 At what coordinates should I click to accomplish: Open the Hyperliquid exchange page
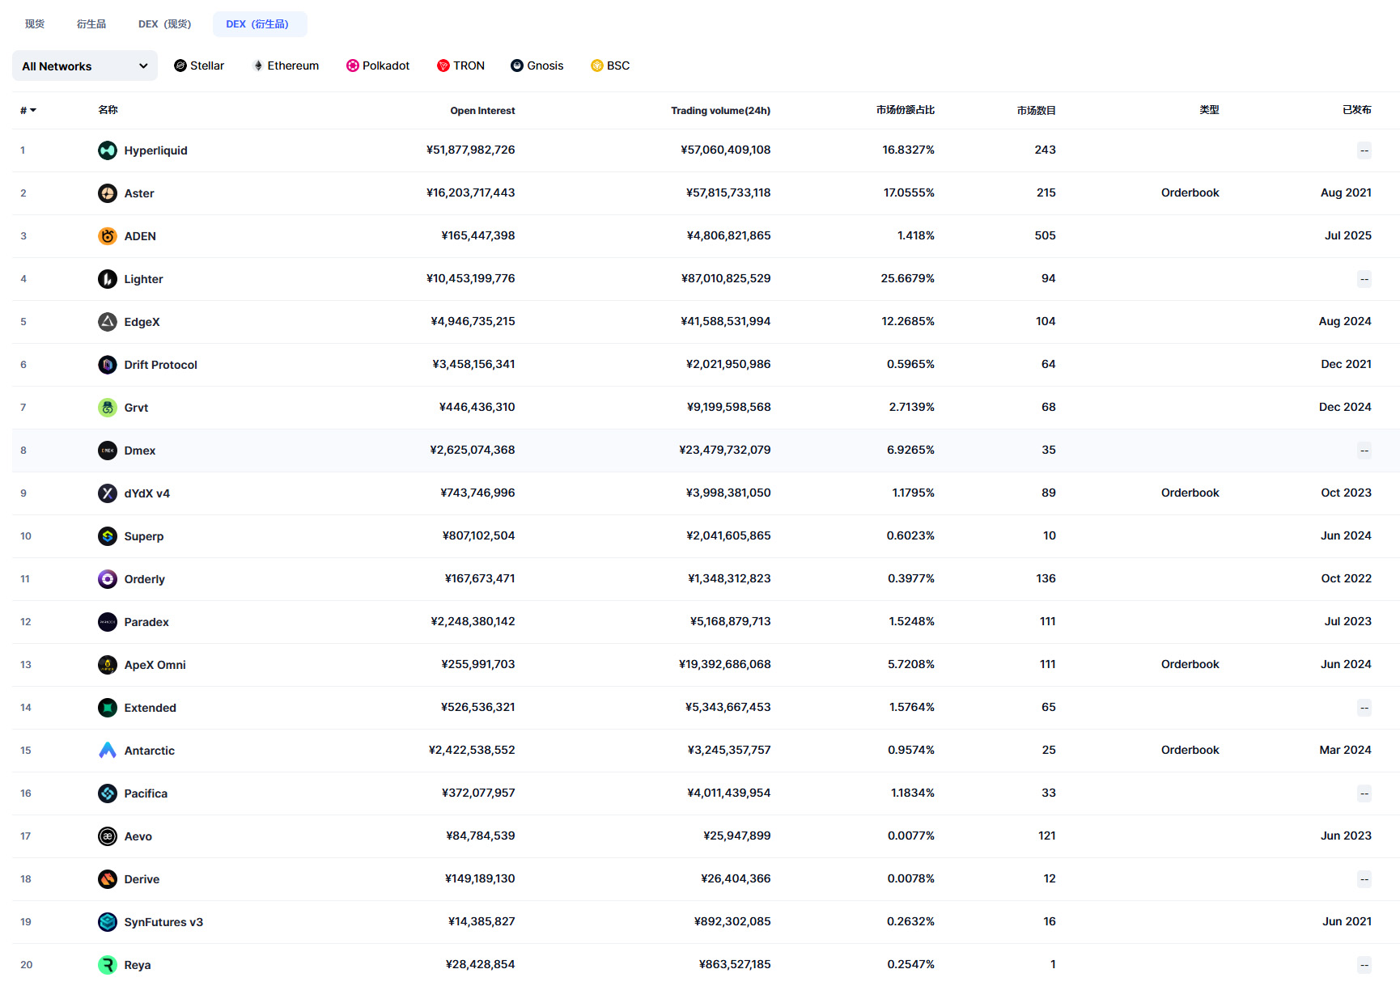pos(155,150)
